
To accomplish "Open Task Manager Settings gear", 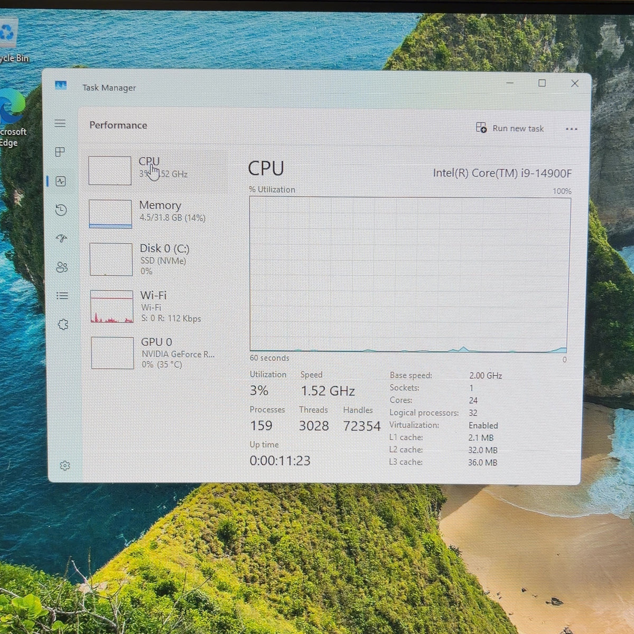I will (65, 465).
